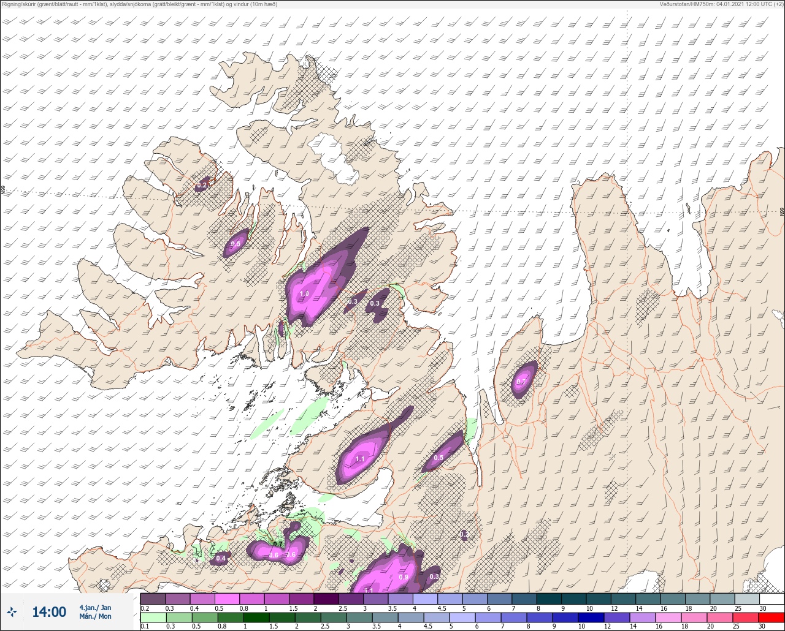
Task: Click the 0.9 precipitation value on the map
Action: coord(404,577)
